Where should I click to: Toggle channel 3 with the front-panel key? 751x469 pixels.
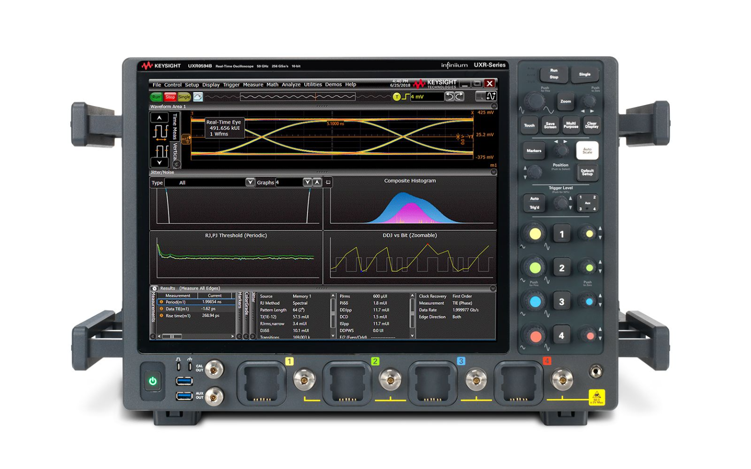point(561,302)
